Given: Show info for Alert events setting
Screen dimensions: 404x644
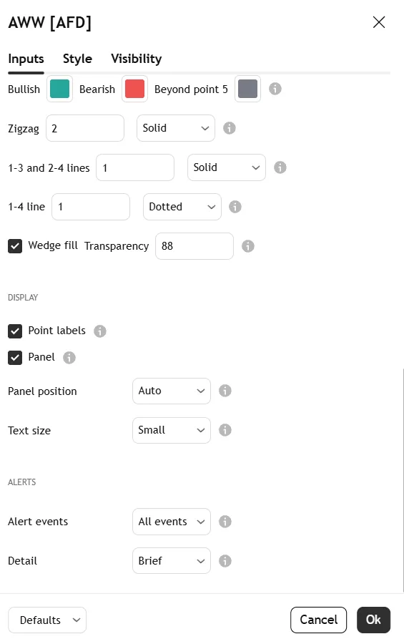Looking at the screenshot, I should 225,522.
